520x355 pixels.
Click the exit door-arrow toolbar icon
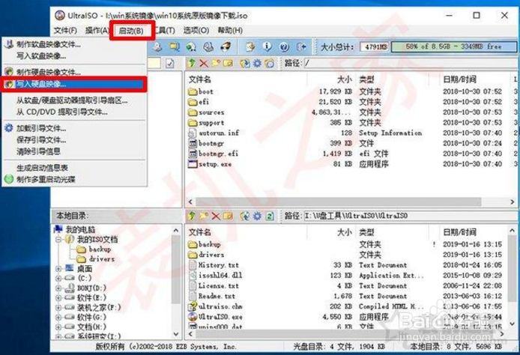[301, 46]
